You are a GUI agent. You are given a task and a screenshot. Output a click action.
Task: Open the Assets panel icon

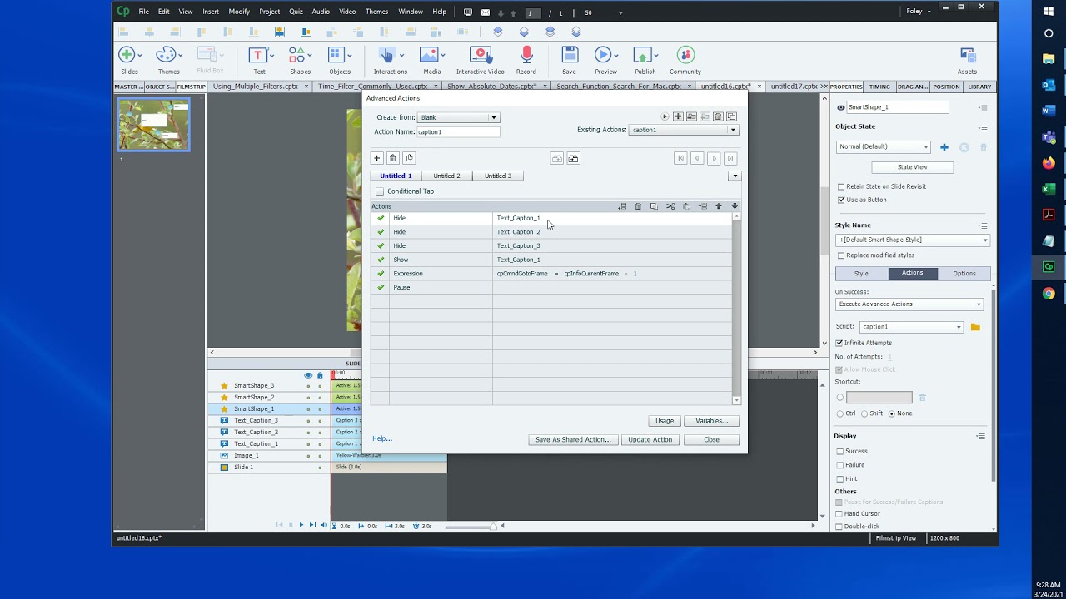[967, 55]
